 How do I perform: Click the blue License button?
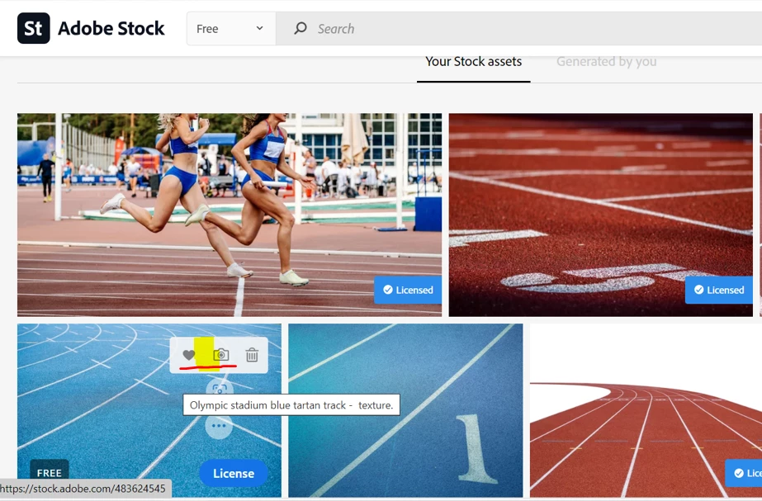[234, 473]
